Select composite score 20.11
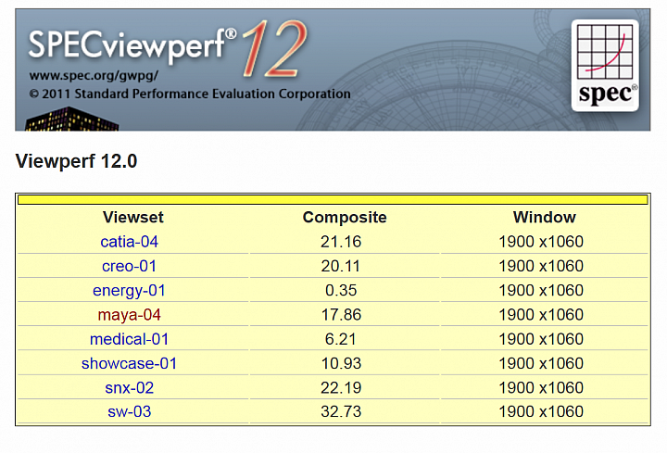Viewport: 667px width, 453px height. [341, 266]
